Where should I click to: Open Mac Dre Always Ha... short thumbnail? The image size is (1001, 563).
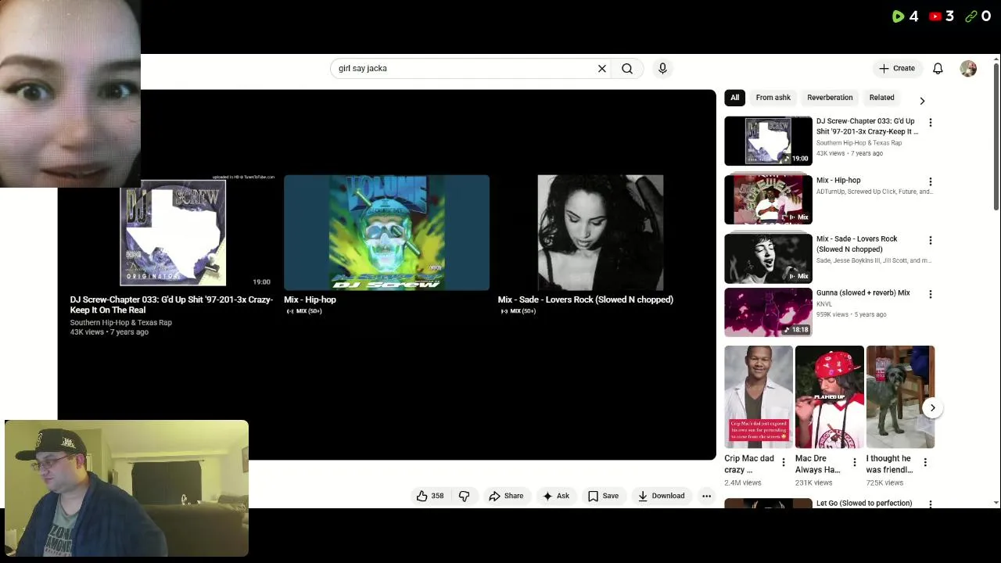click(829, 396)
